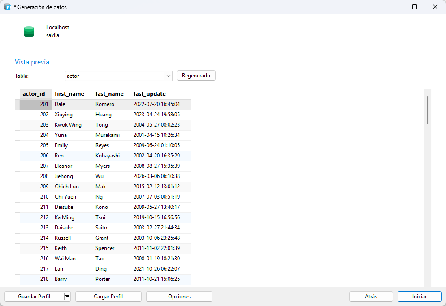Select last name cell Porter
The height and width of the screenshot is (306, 446).
(112, 279)
